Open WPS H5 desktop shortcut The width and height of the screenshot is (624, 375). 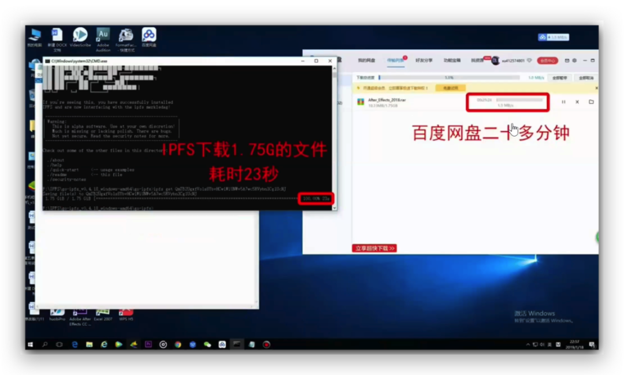pos(126,315)
